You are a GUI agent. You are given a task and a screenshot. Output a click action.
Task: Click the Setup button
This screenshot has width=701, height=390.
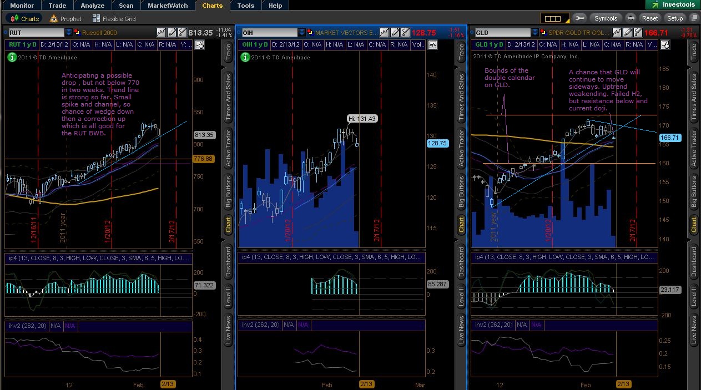(675, 18)
